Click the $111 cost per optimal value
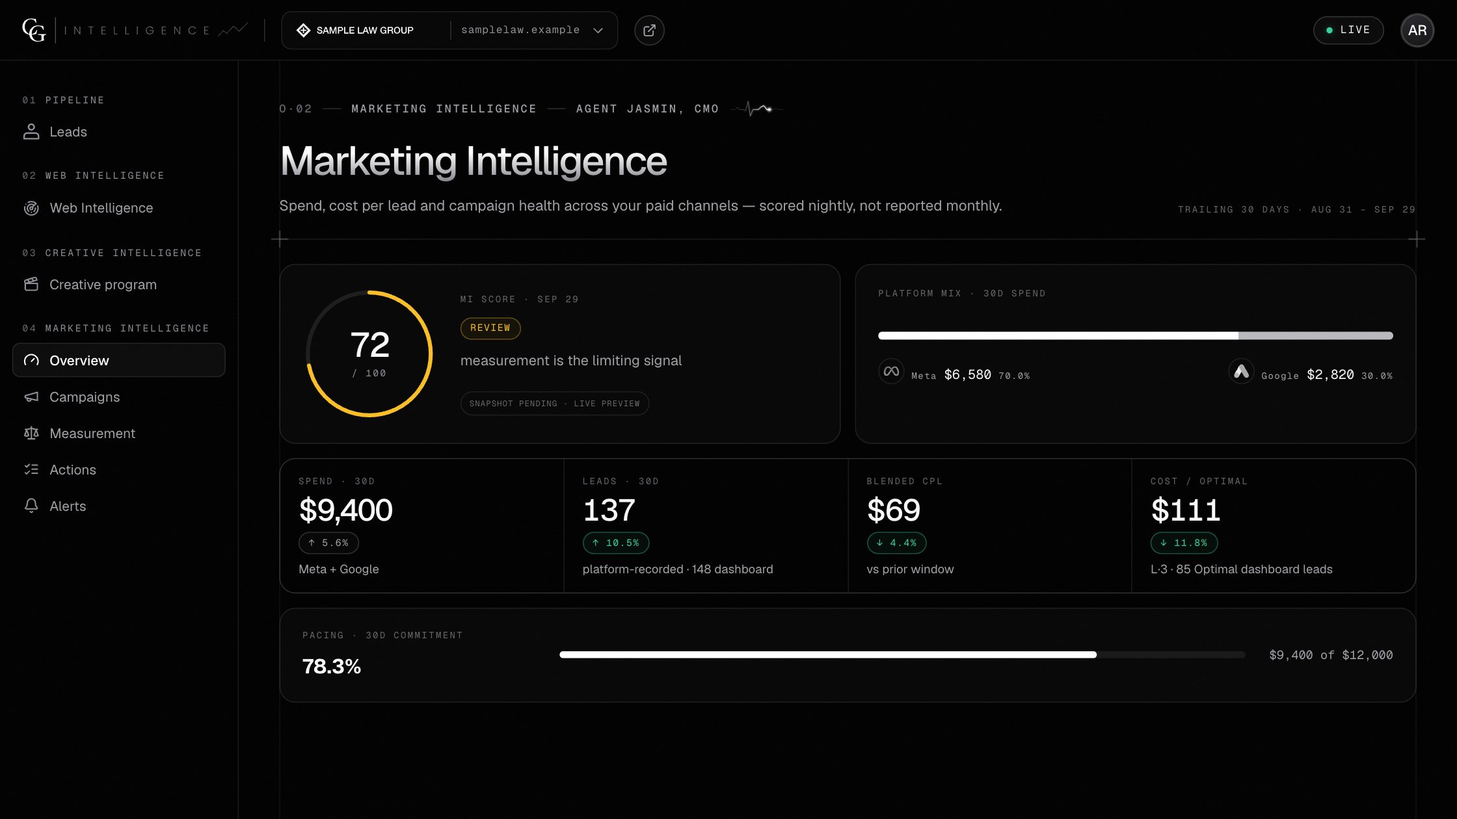1457x819 pixels. click(1185, 510)
